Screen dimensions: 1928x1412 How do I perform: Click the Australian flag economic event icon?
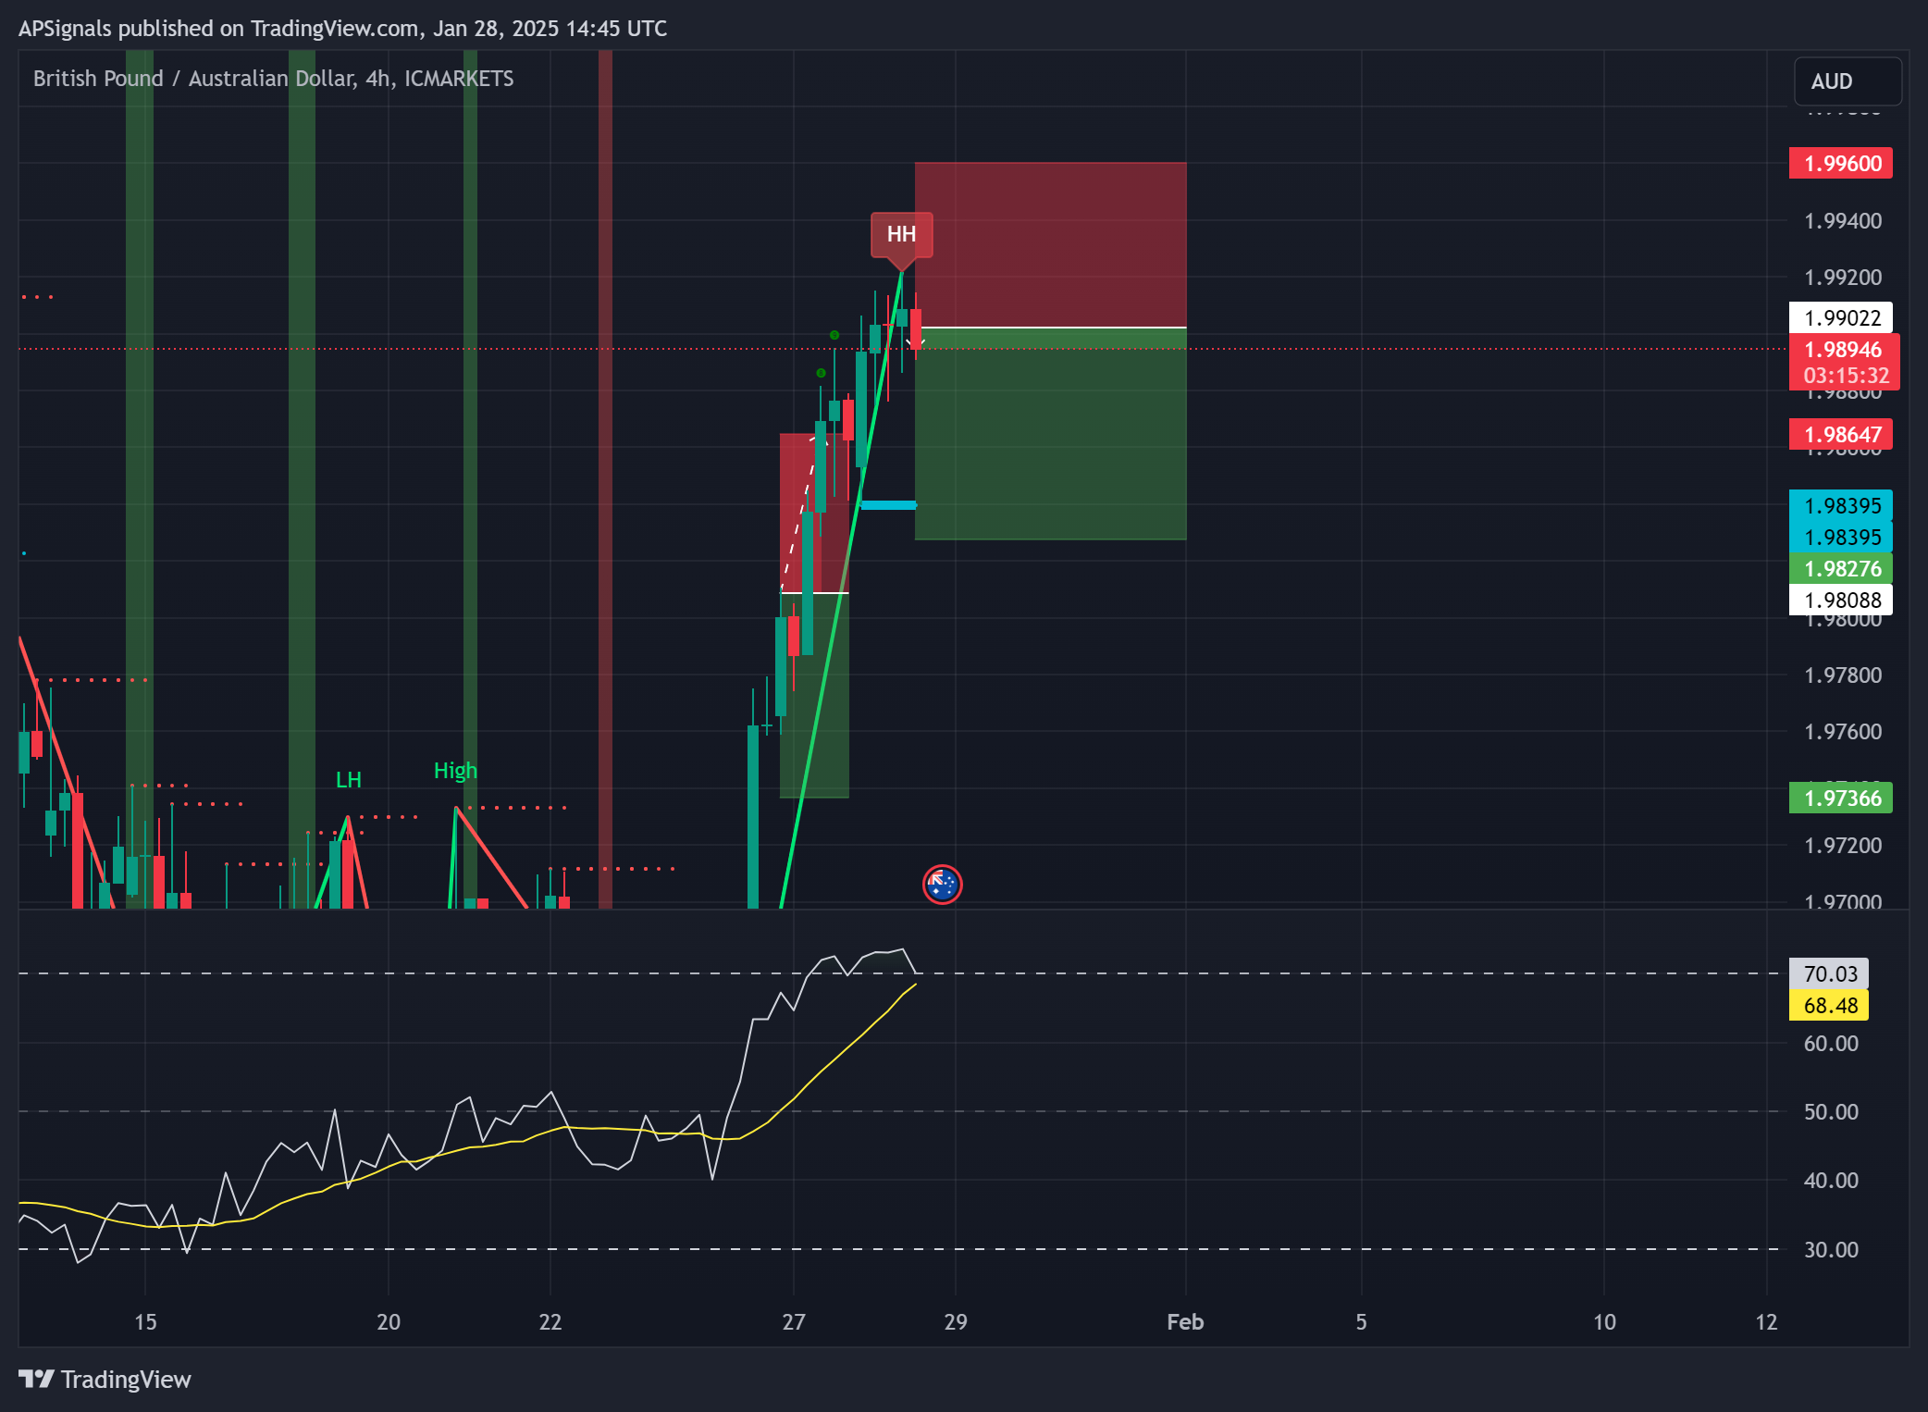(942, 885)
